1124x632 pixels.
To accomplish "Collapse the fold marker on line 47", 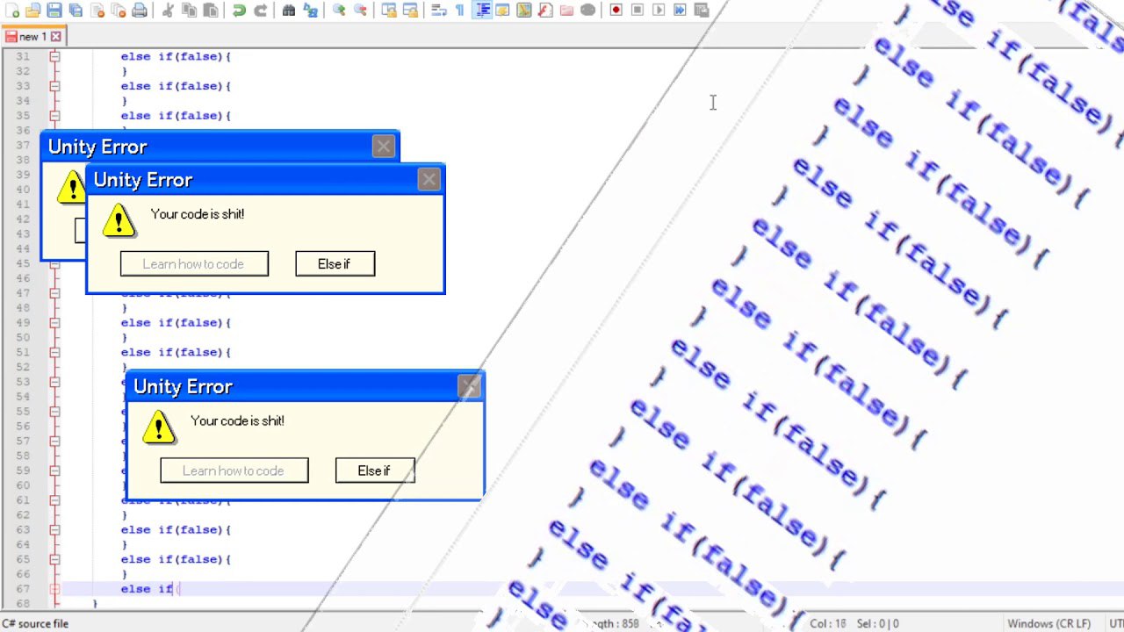I will pos(54,293).
